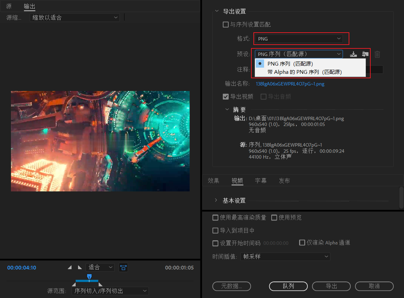
Task: Select 带 Alpha 的 PNG 序列 preset option
Action: pyautogui.click(x=310, y=72)
